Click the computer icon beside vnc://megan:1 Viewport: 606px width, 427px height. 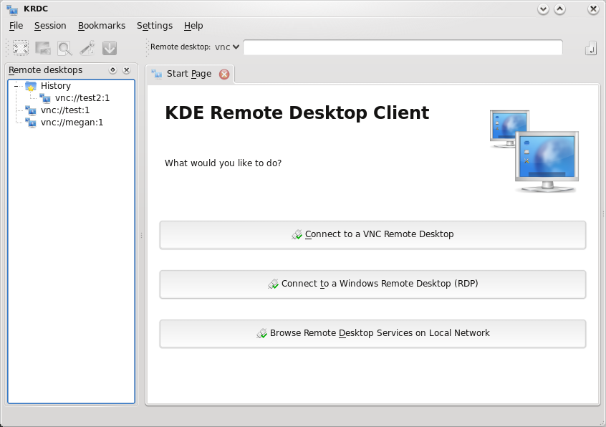[x=31, y=123]
